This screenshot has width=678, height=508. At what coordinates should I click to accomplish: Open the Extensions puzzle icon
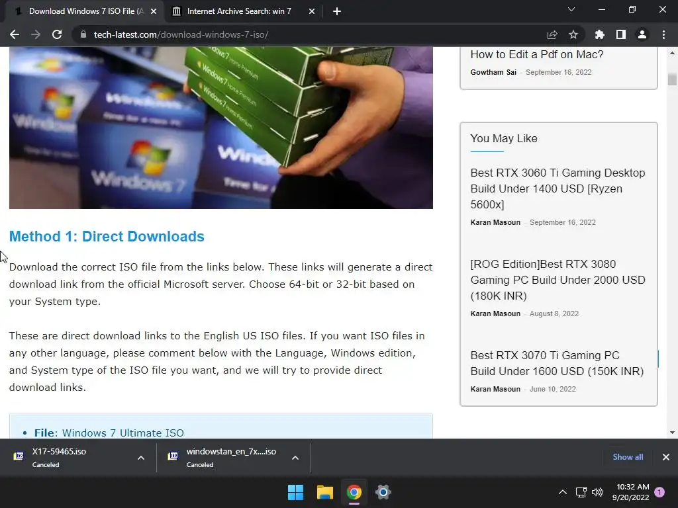pos(600,34)
